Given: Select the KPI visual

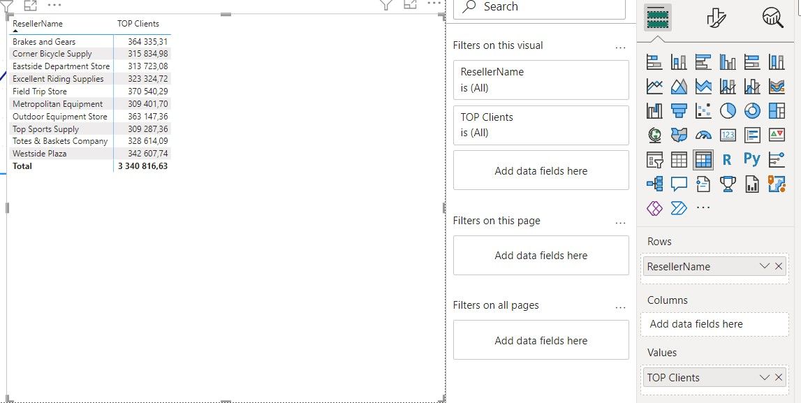Looking at the screenshot, I should [777, 135].
